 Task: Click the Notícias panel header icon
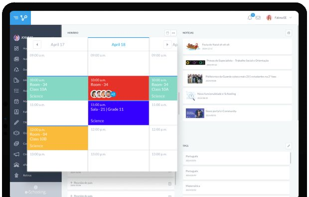click(289, 33)
